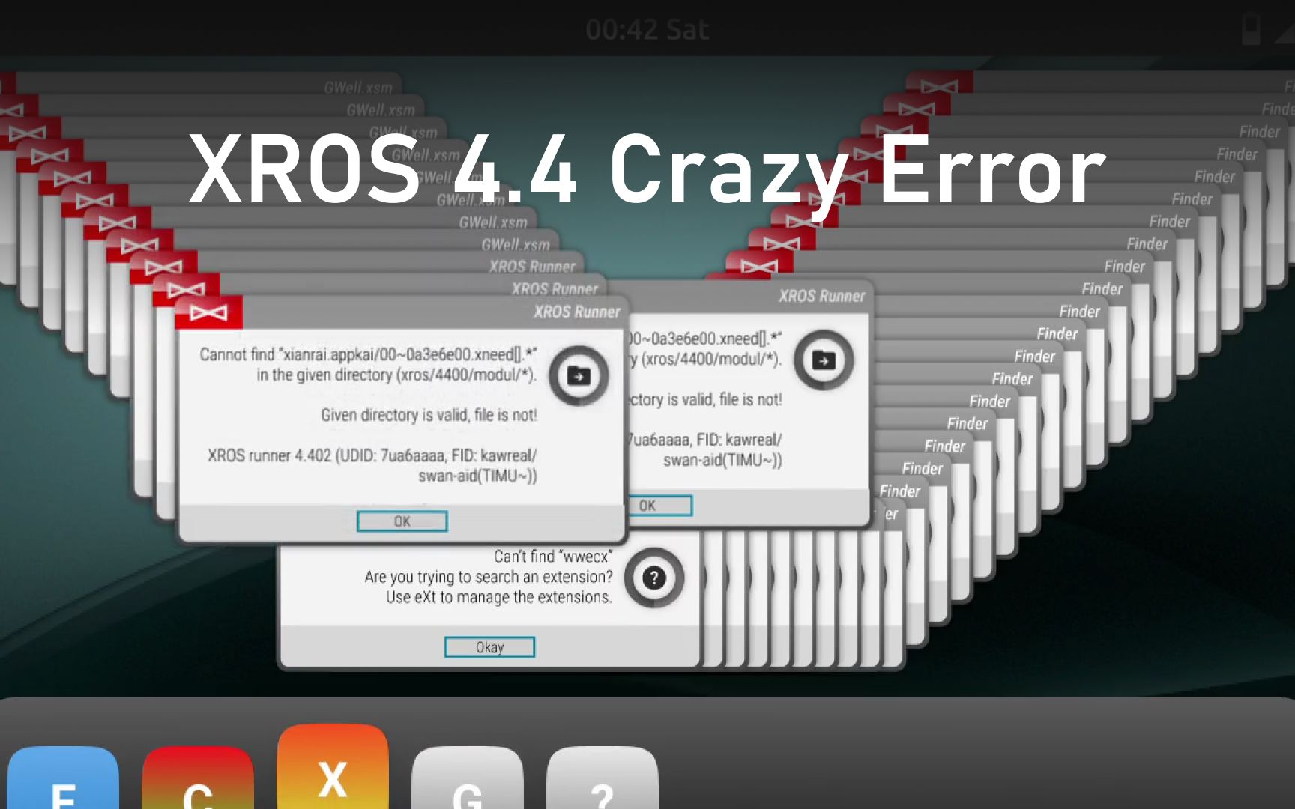This screenshot has height=809, width=1295.
Task: Open the red C app in the dock
Action: coord(198,778)
